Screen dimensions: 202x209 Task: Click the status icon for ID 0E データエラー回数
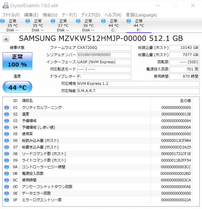pyautogui.click(x=7, y=193)
